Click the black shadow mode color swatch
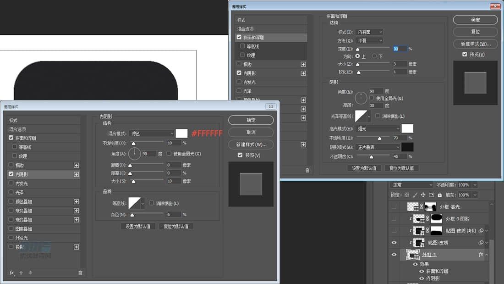 point(407,147)
